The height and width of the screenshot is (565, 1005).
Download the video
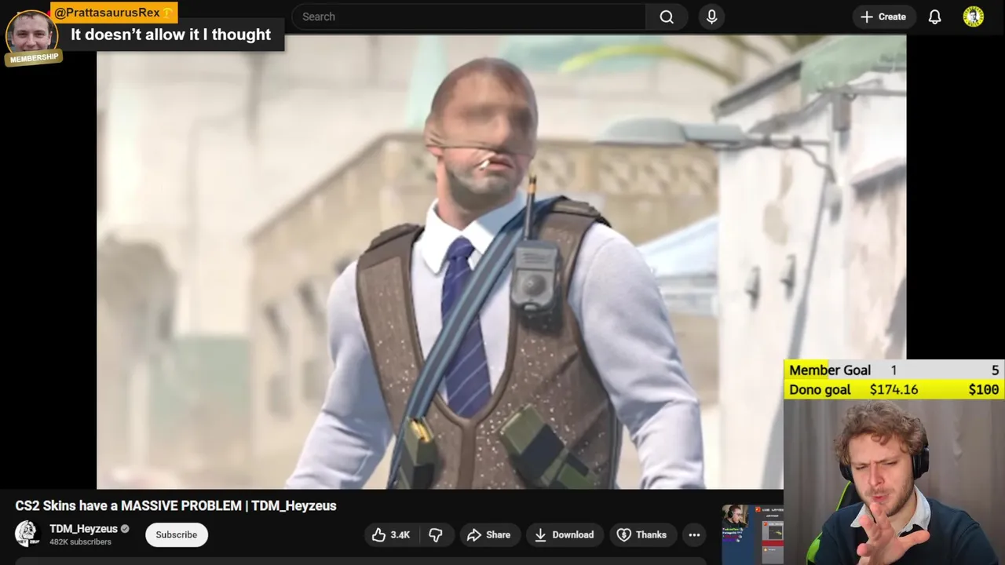[564, 534]
